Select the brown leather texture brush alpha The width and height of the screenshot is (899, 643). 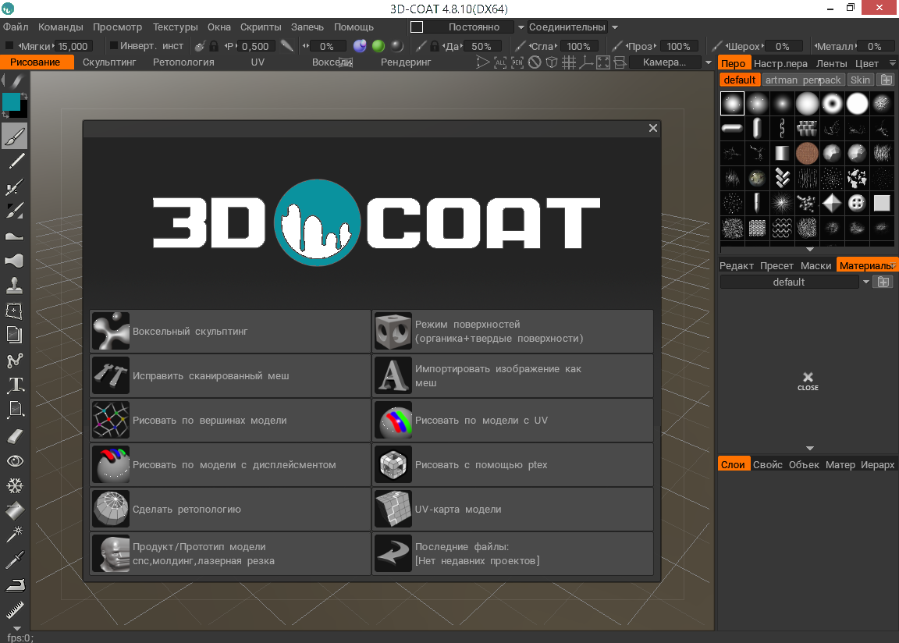pos(807,154)
